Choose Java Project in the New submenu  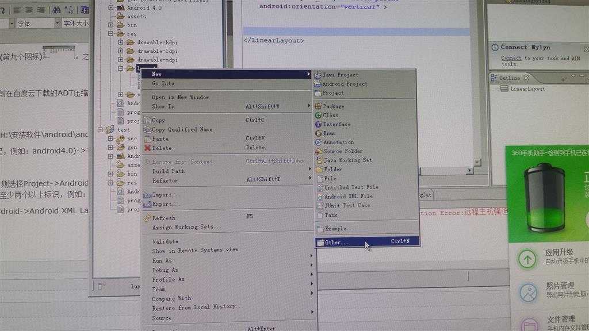365,75
